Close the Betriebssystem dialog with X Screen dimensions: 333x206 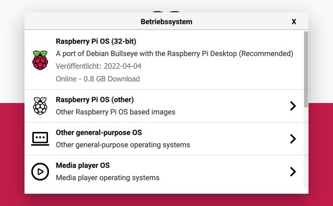(x=294, y=22)
